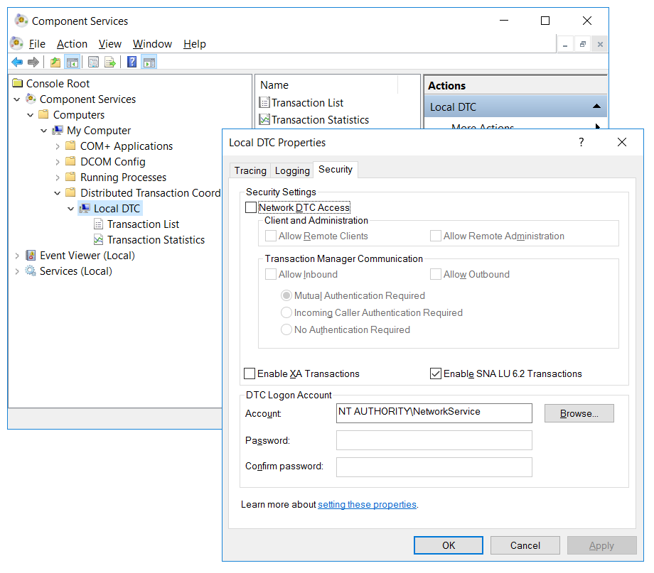Click Component Services tree node icon

click(x=31, y=99)
